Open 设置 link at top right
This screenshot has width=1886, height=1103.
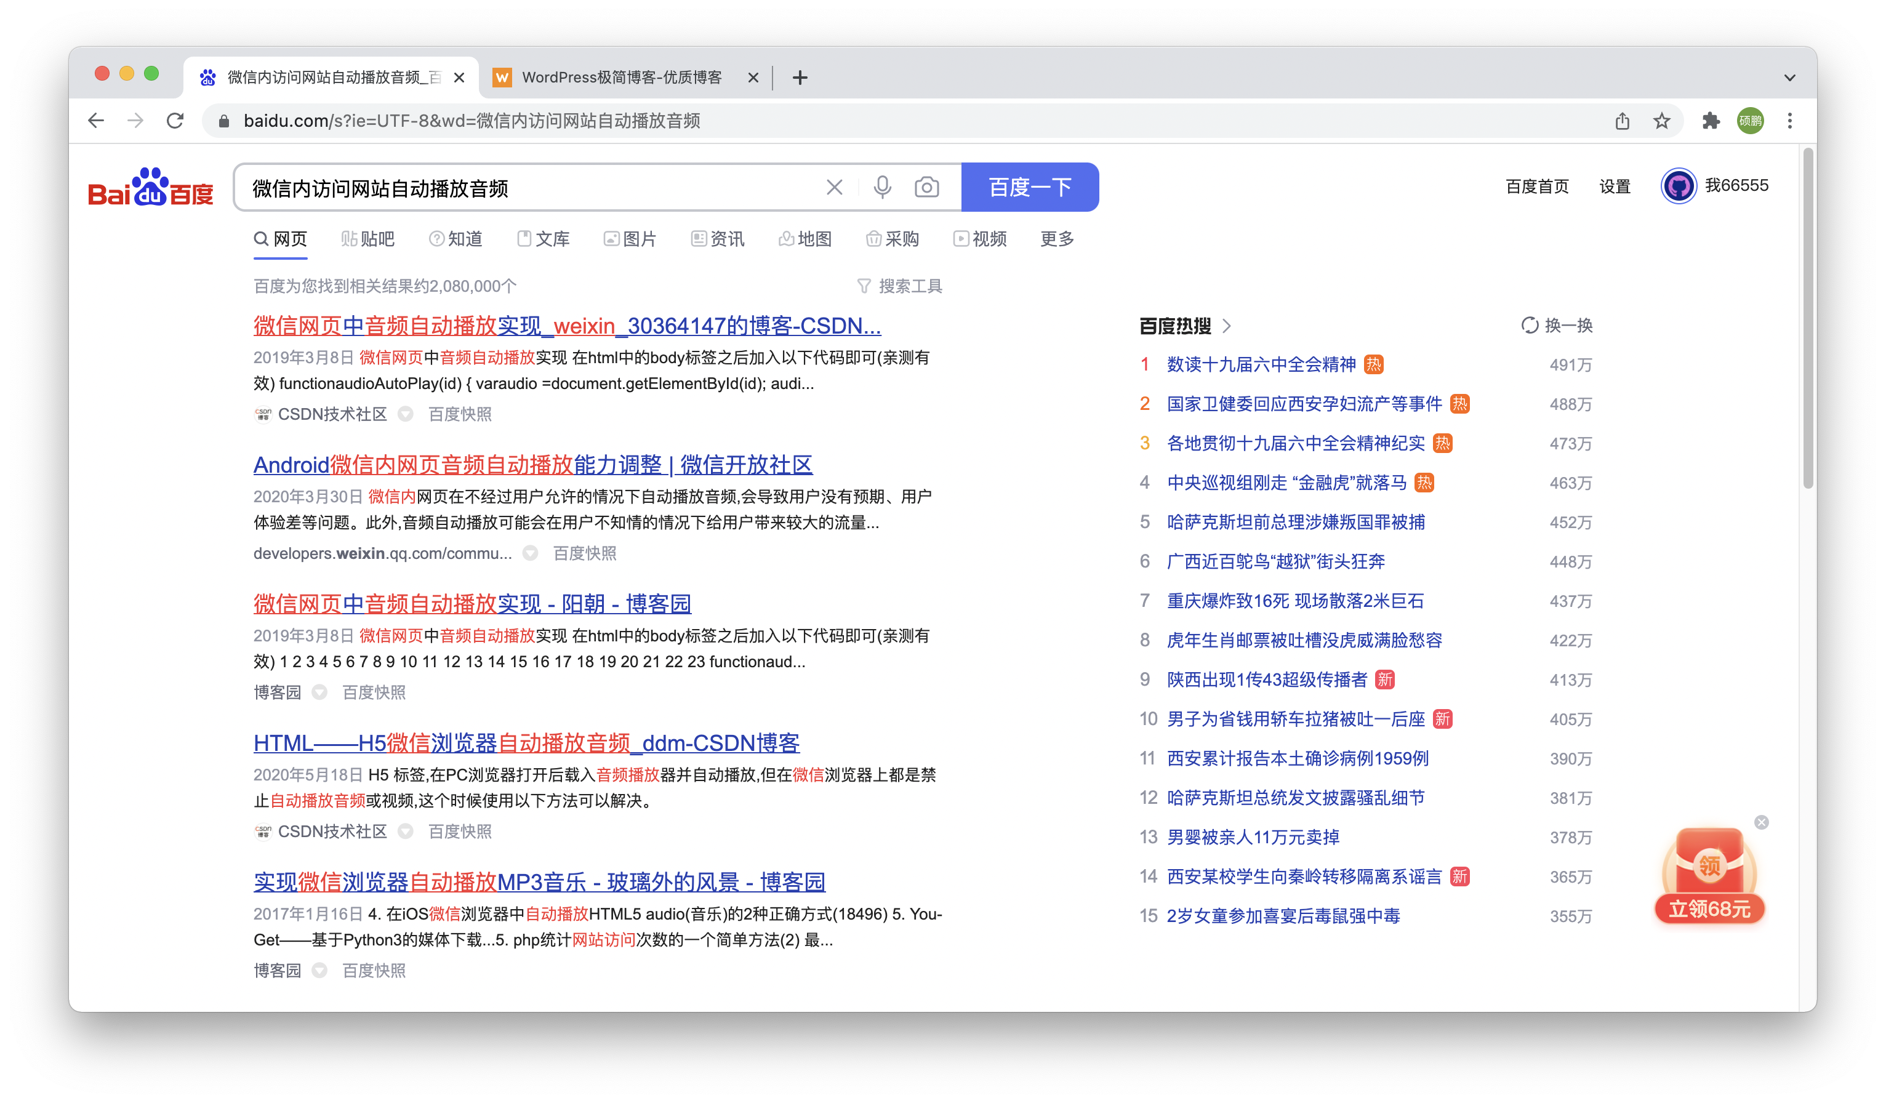click(1615, 187)
